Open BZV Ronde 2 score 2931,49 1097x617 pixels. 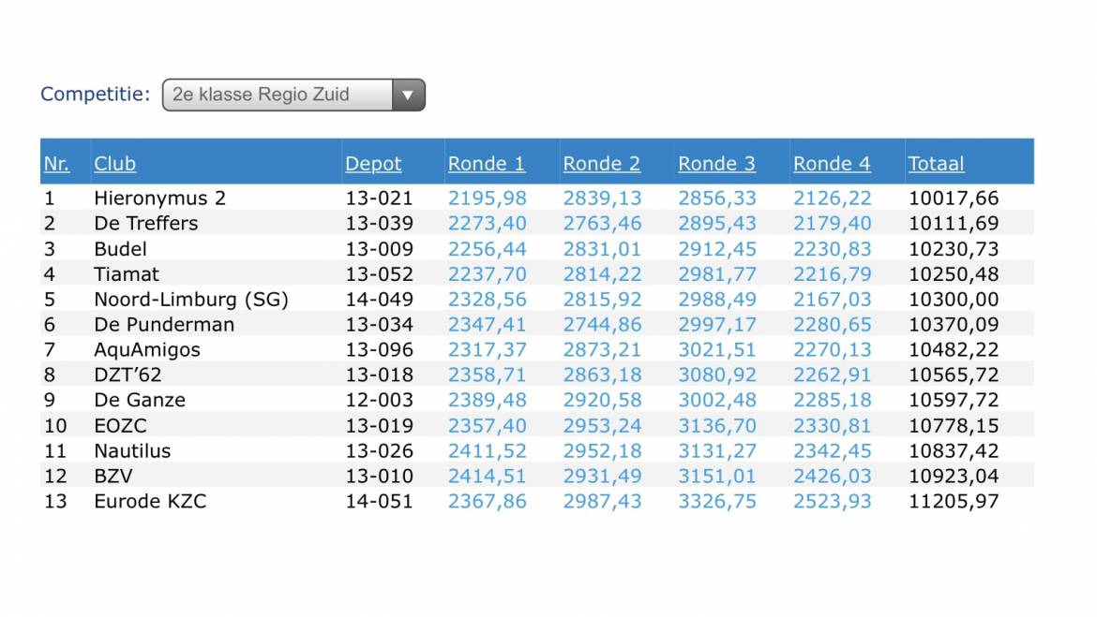click(x=602, y=477)
